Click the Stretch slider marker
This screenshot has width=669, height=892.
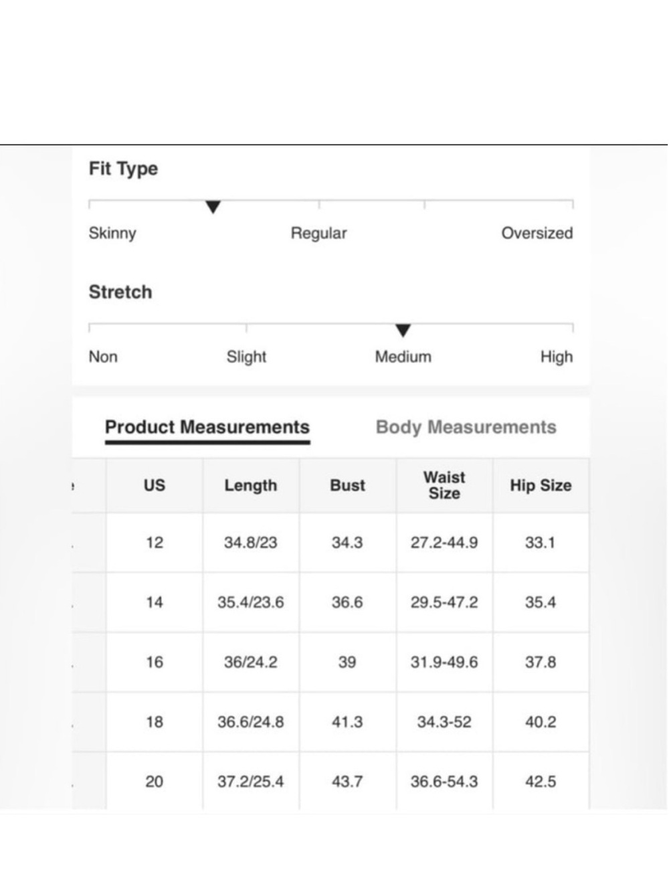click(x=403, y=331)
